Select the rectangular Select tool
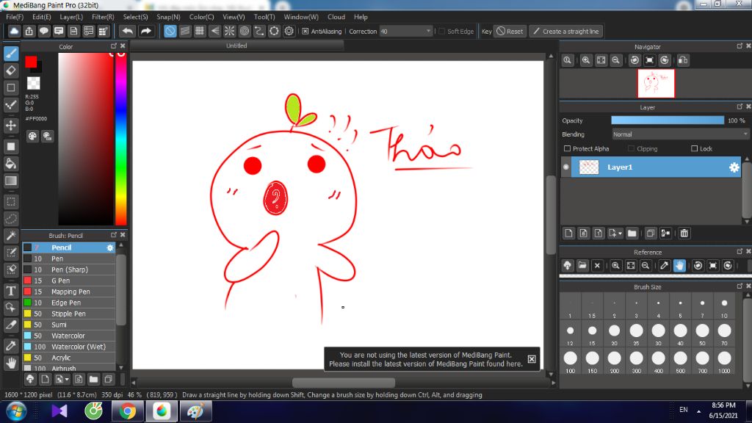This screenshot has width=752, height=423. click(11, 202)
